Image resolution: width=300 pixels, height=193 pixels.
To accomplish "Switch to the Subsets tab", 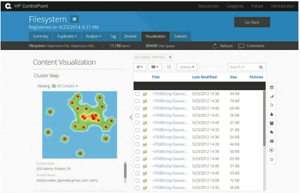I will pos(181,36).
